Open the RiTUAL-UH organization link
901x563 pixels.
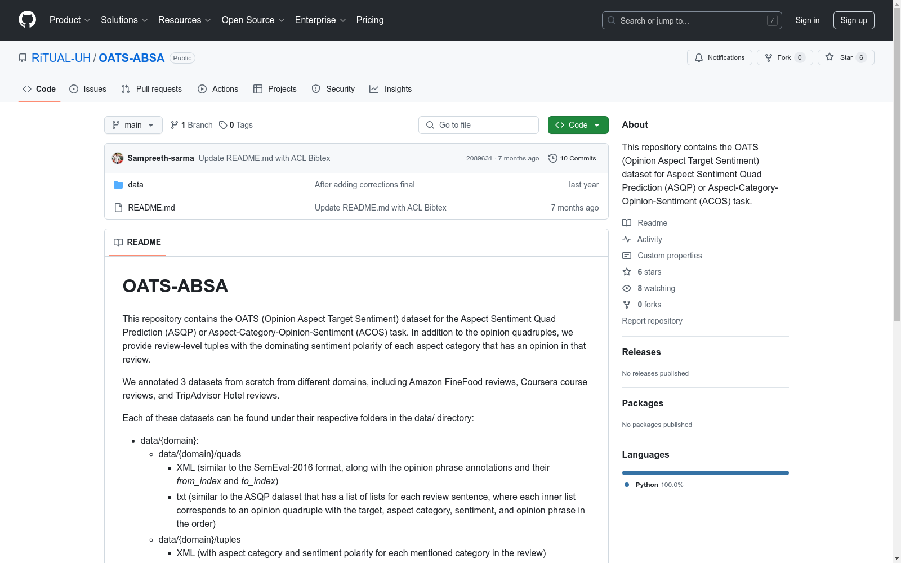pos(61,58)
